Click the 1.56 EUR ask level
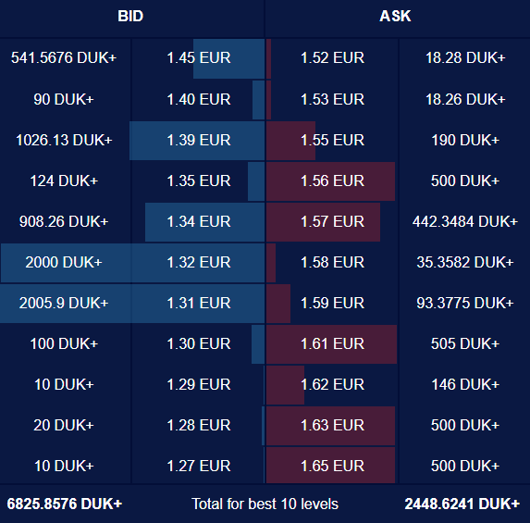 click(x=332, y=181)
